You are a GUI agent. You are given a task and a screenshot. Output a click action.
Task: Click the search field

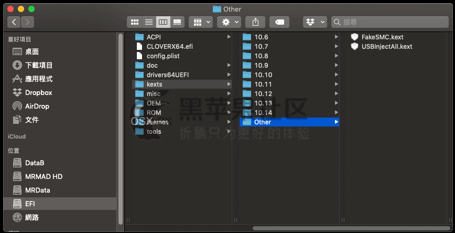(x=390, y=22)
